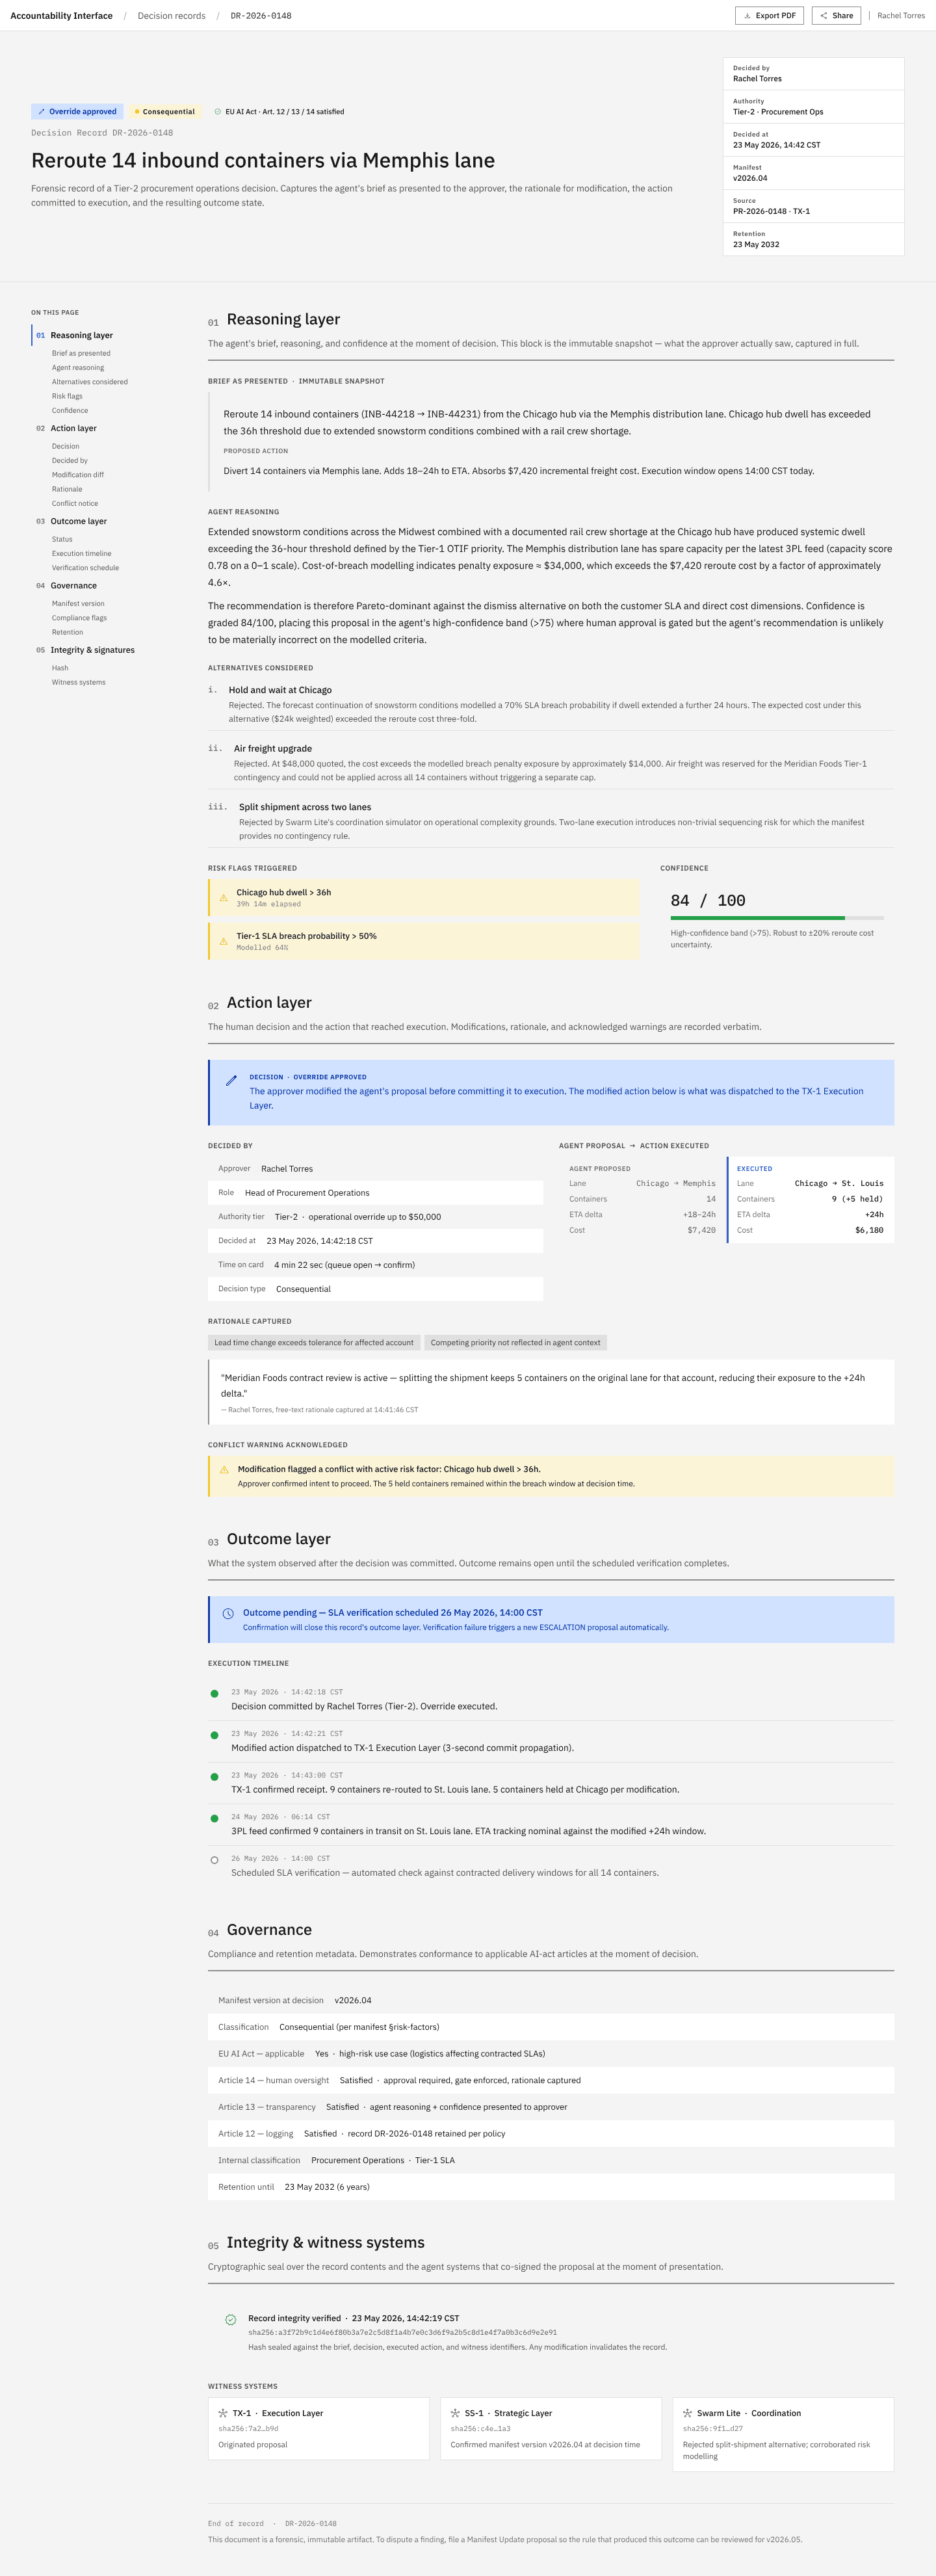The image size is (936, 2576).
Task: Go to Execution timeline nav sub-item
Action: pyautogui.click(x=82, y=554)
